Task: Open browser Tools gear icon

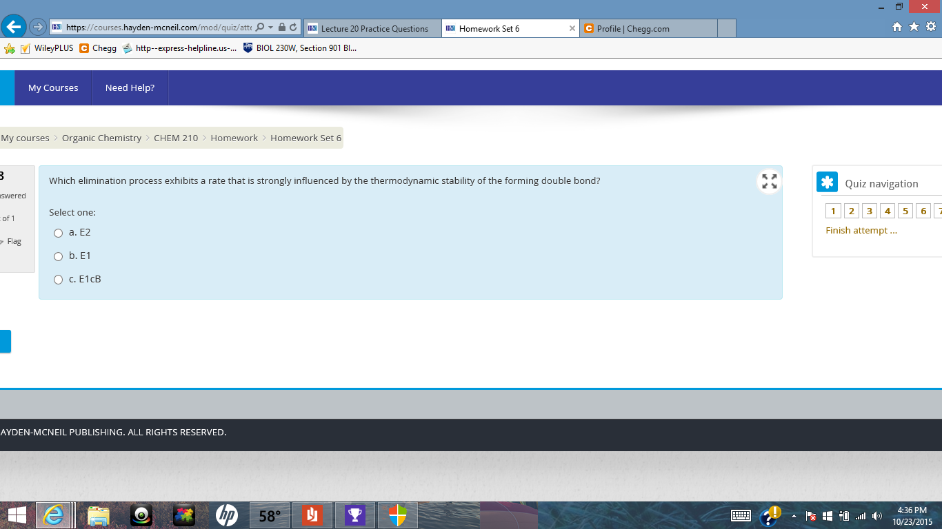Action: click(x=931, y=27)
